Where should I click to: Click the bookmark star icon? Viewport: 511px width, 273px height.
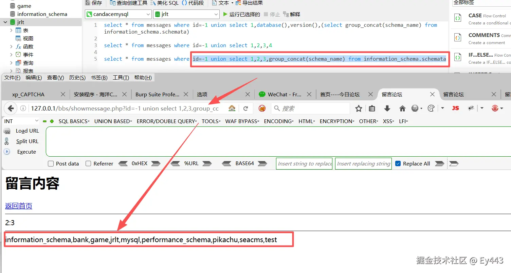[359, 109]
